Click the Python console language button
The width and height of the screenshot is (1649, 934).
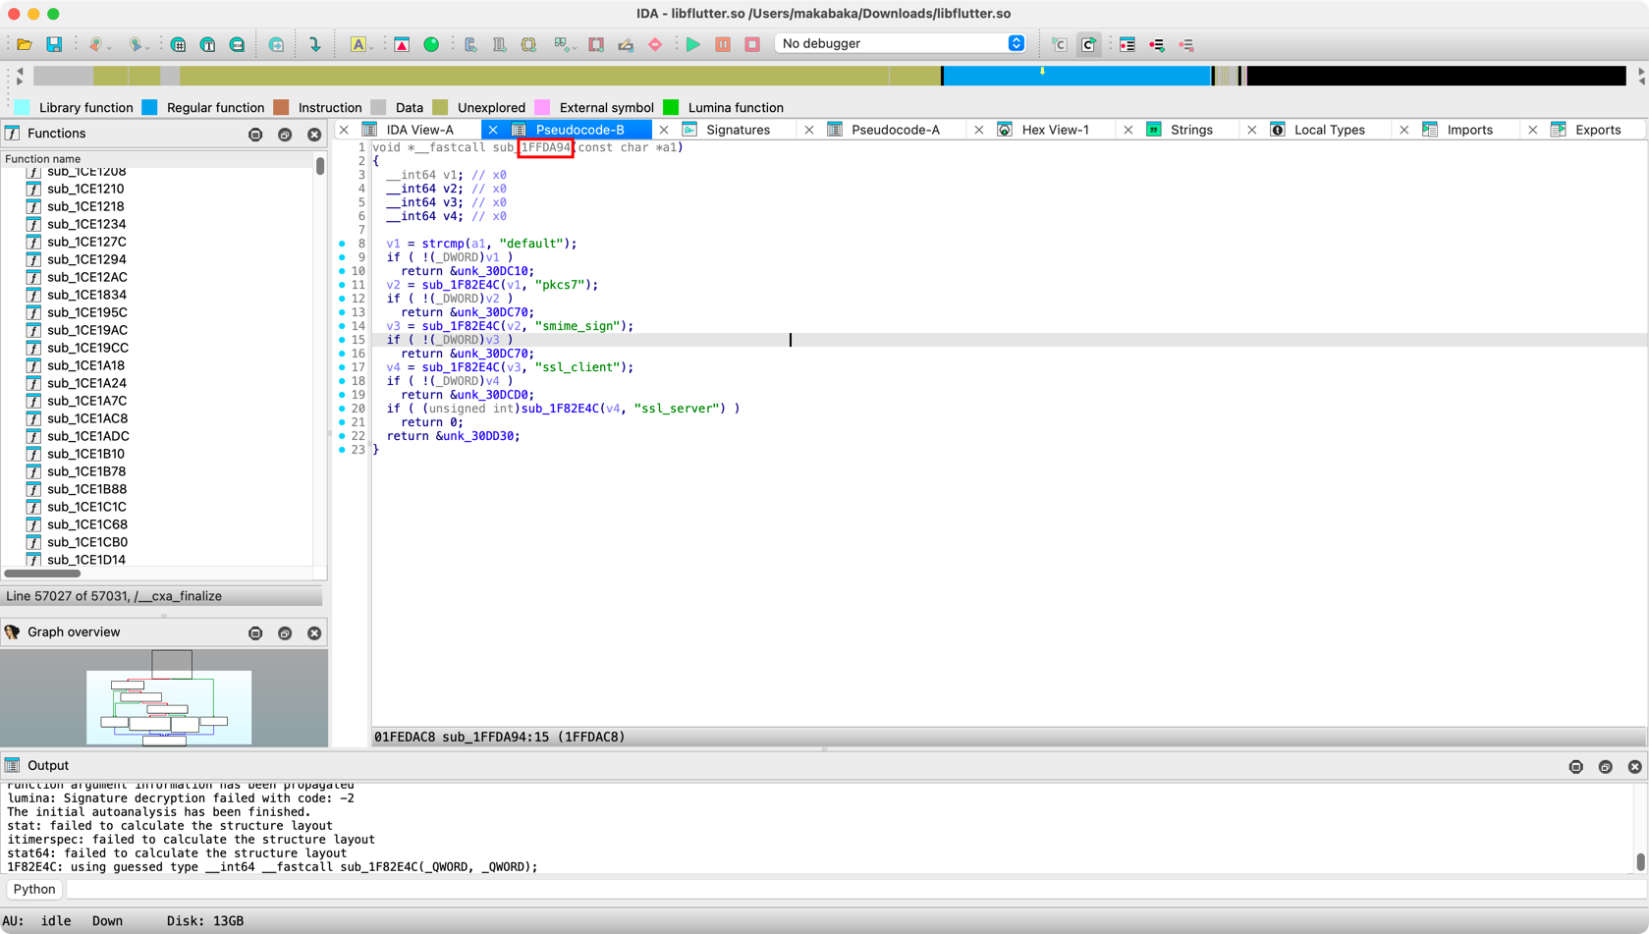coord(34,889)
